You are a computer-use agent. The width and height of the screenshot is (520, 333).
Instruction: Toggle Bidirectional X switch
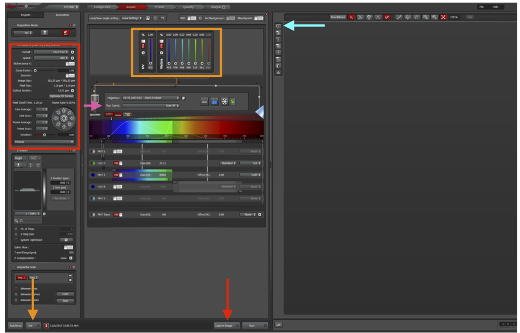pyautogui.click(x=70, y=63)
